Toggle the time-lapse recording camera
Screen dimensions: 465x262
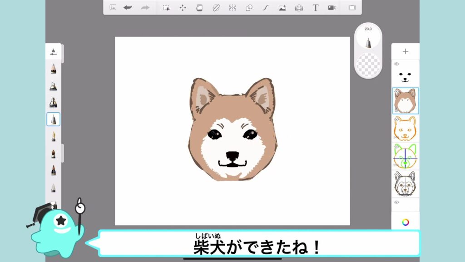point(332,7)
